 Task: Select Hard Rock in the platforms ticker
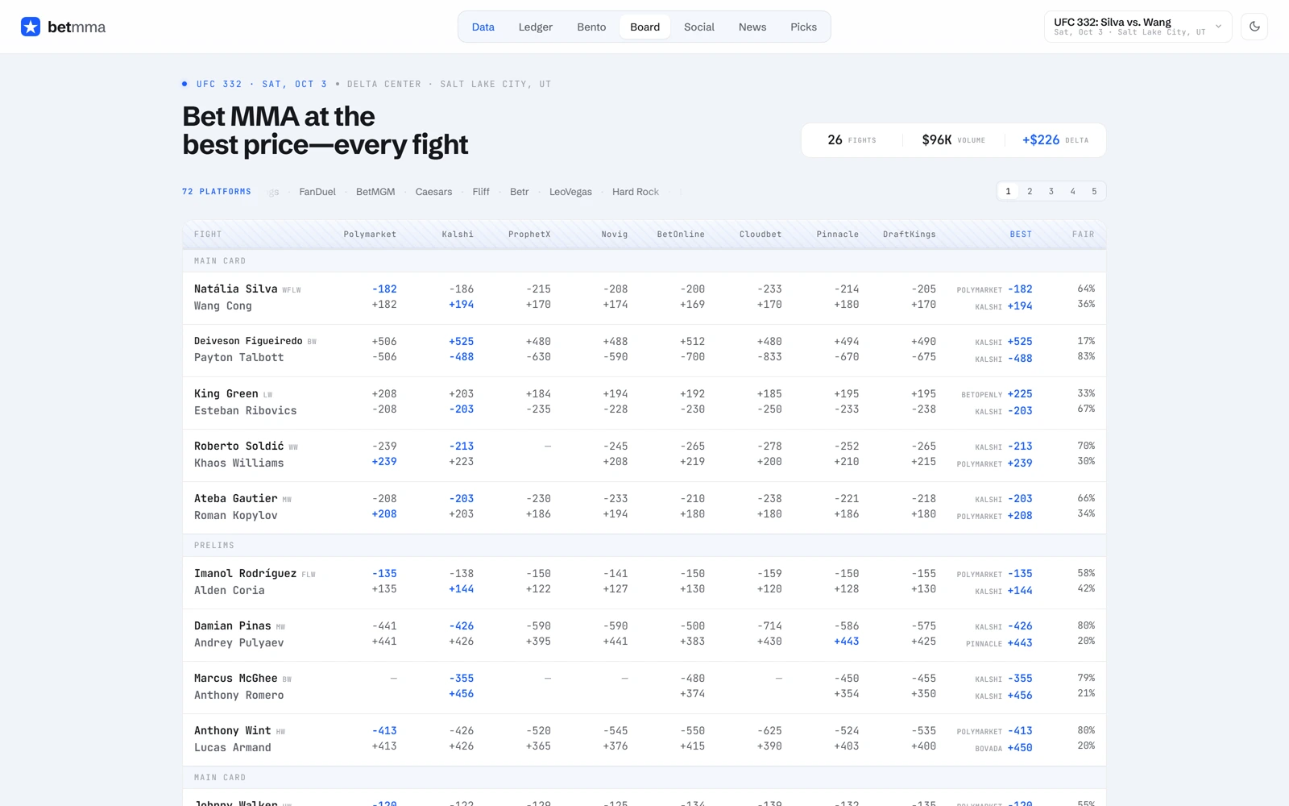pyautogui.click(x=636, y=192)
